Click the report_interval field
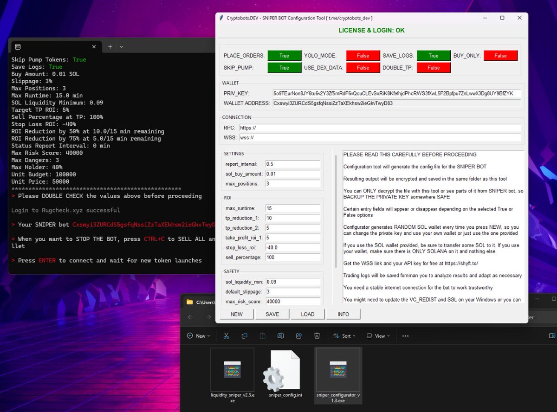Image resolution: width=557 pixels, height=412 pixels. [293, 164]
